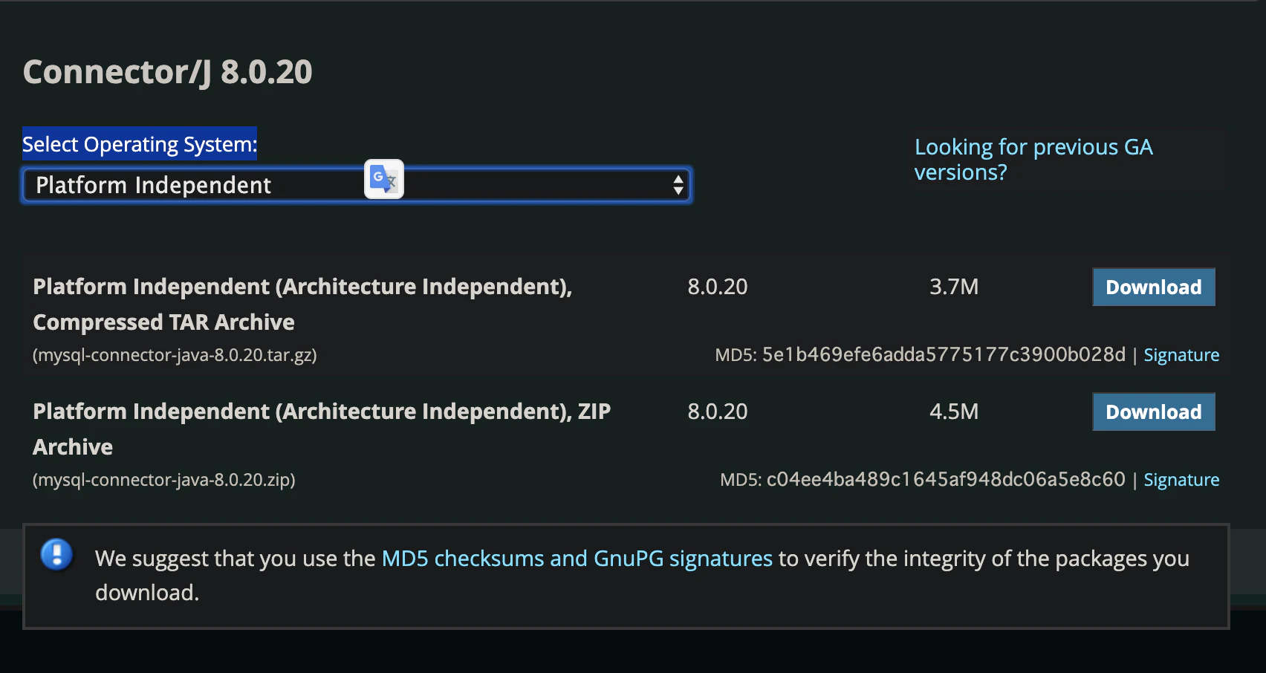Click the mysql-connector-java-8.0.20.tar.gz filename

[x=175, y=355]
